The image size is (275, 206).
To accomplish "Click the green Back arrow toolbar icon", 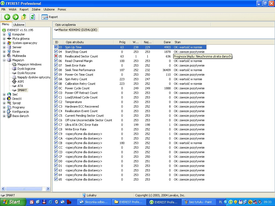I will (x=7, y=17).
